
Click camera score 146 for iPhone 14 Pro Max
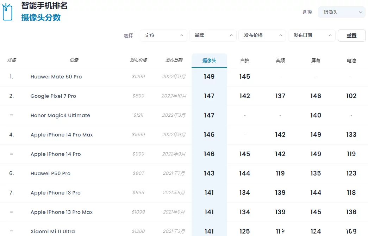(x=209, y=134)
